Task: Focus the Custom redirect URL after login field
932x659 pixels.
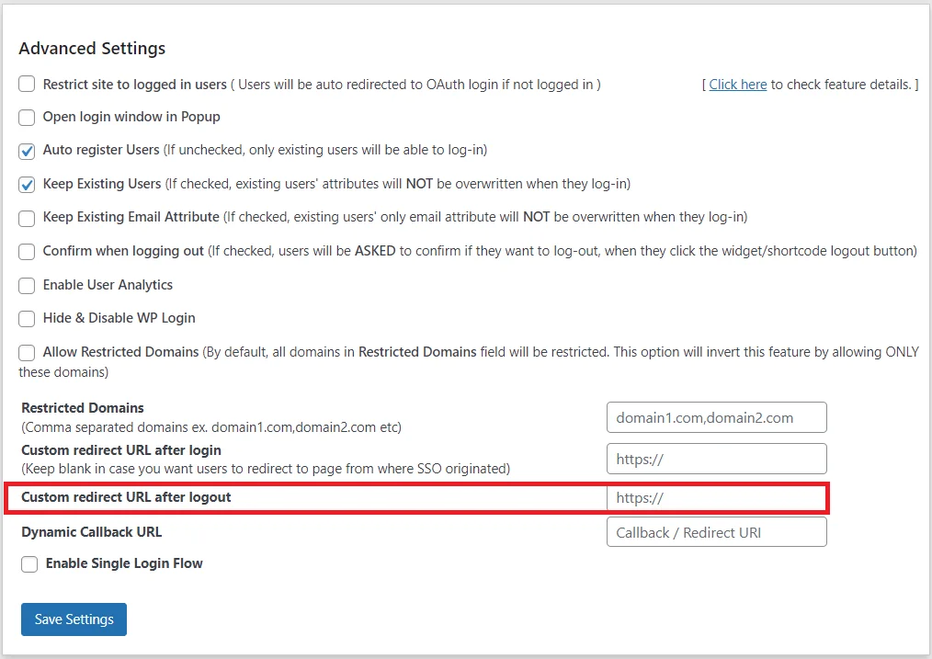Action: [716, 458]
